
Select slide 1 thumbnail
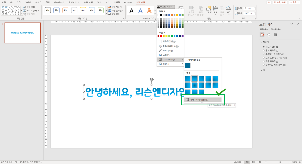(23, 33)
